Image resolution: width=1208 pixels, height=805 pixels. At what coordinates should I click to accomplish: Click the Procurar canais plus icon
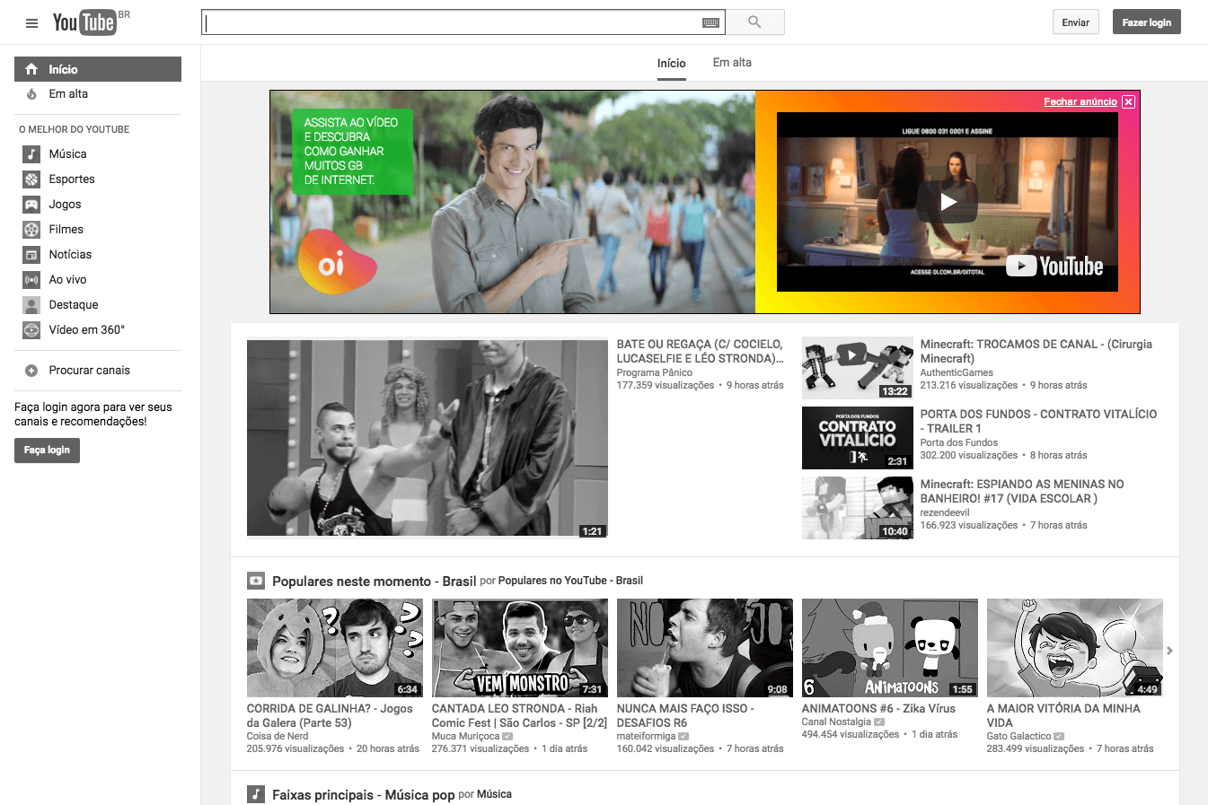click(x=31, y=371)
